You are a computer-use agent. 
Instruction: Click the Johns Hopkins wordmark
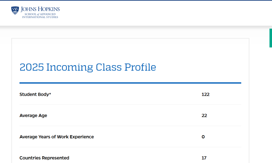tap(40, 9)
